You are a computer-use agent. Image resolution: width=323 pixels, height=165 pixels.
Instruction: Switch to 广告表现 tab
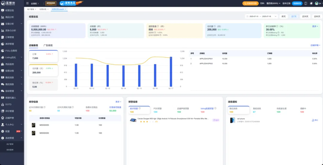tap(48, 45)
